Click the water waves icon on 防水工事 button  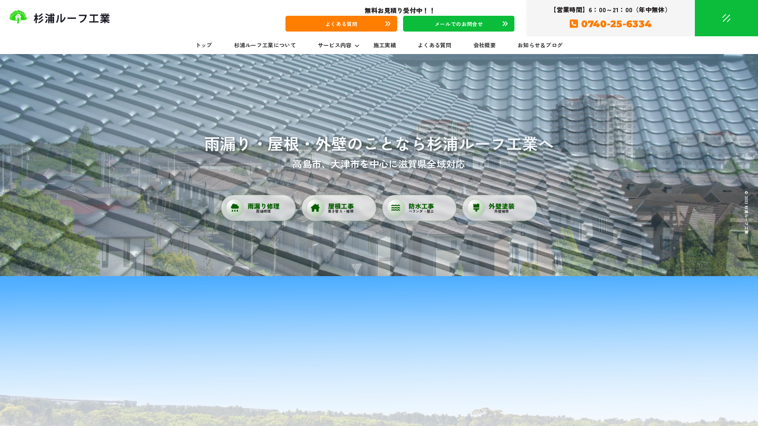pos(396,207)
